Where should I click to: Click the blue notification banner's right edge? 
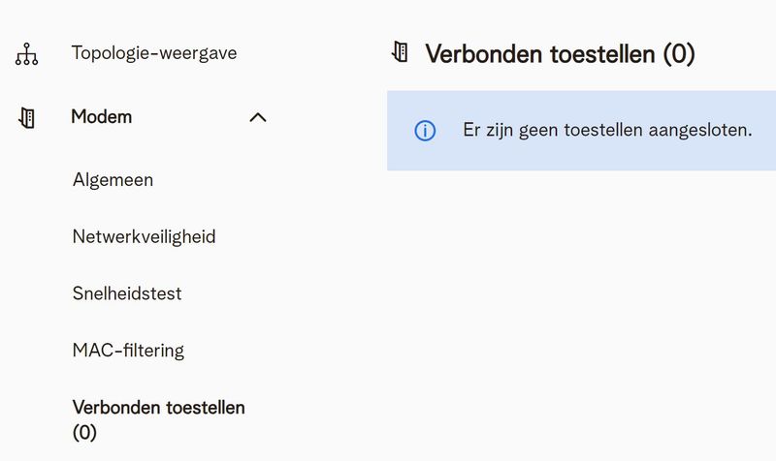768,131
